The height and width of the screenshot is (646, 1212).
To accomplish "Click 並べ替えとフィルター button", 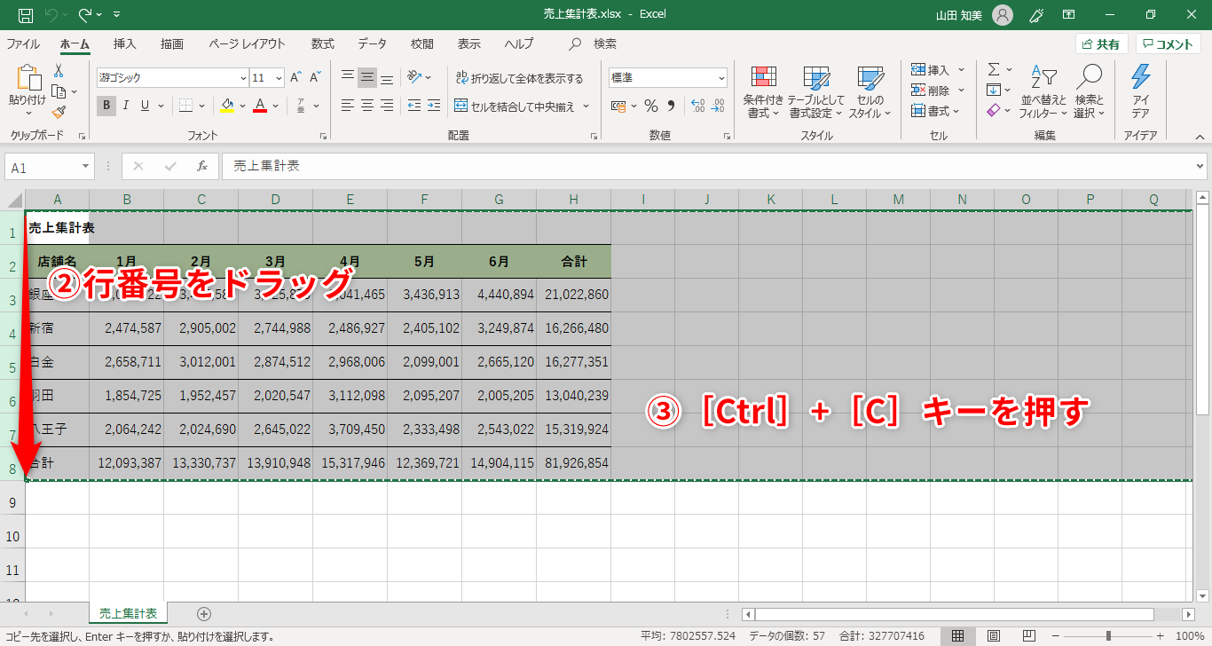I will click(1043, 92).
